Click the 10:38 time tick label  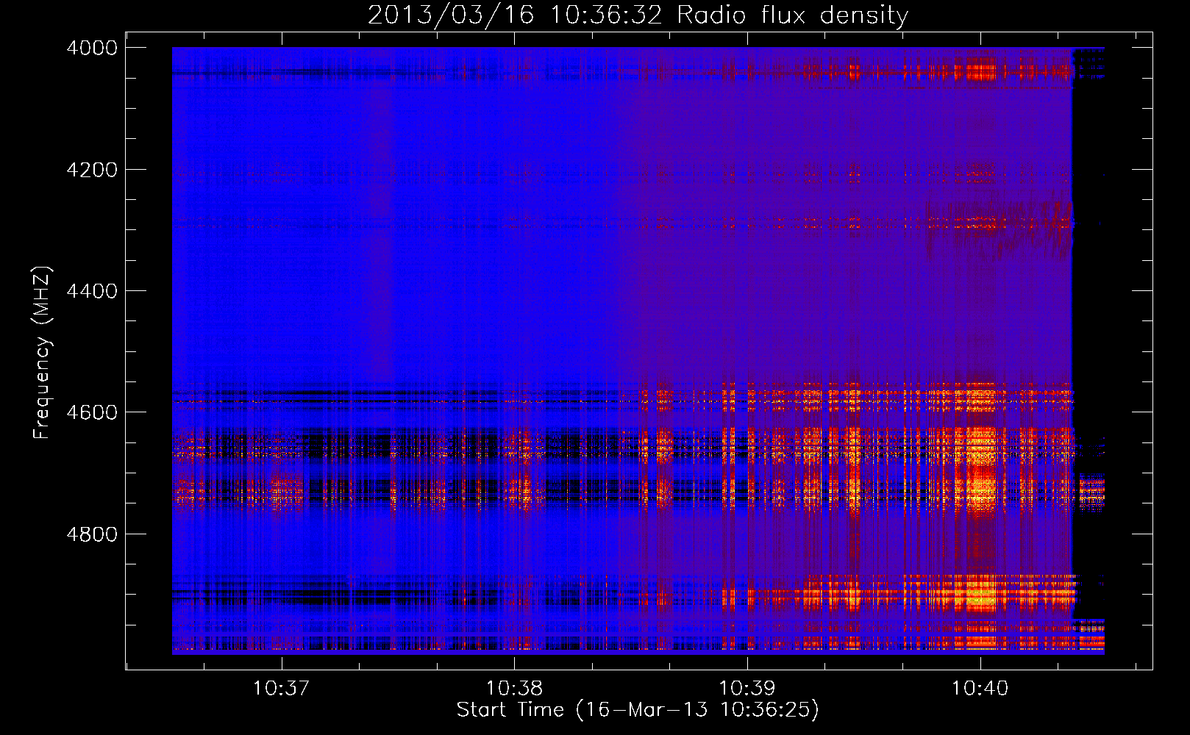point(514,689)
